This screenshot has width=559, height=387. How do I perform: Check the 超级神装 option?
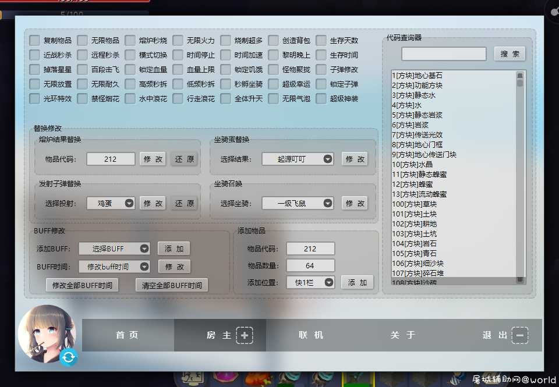click(321, 98)
